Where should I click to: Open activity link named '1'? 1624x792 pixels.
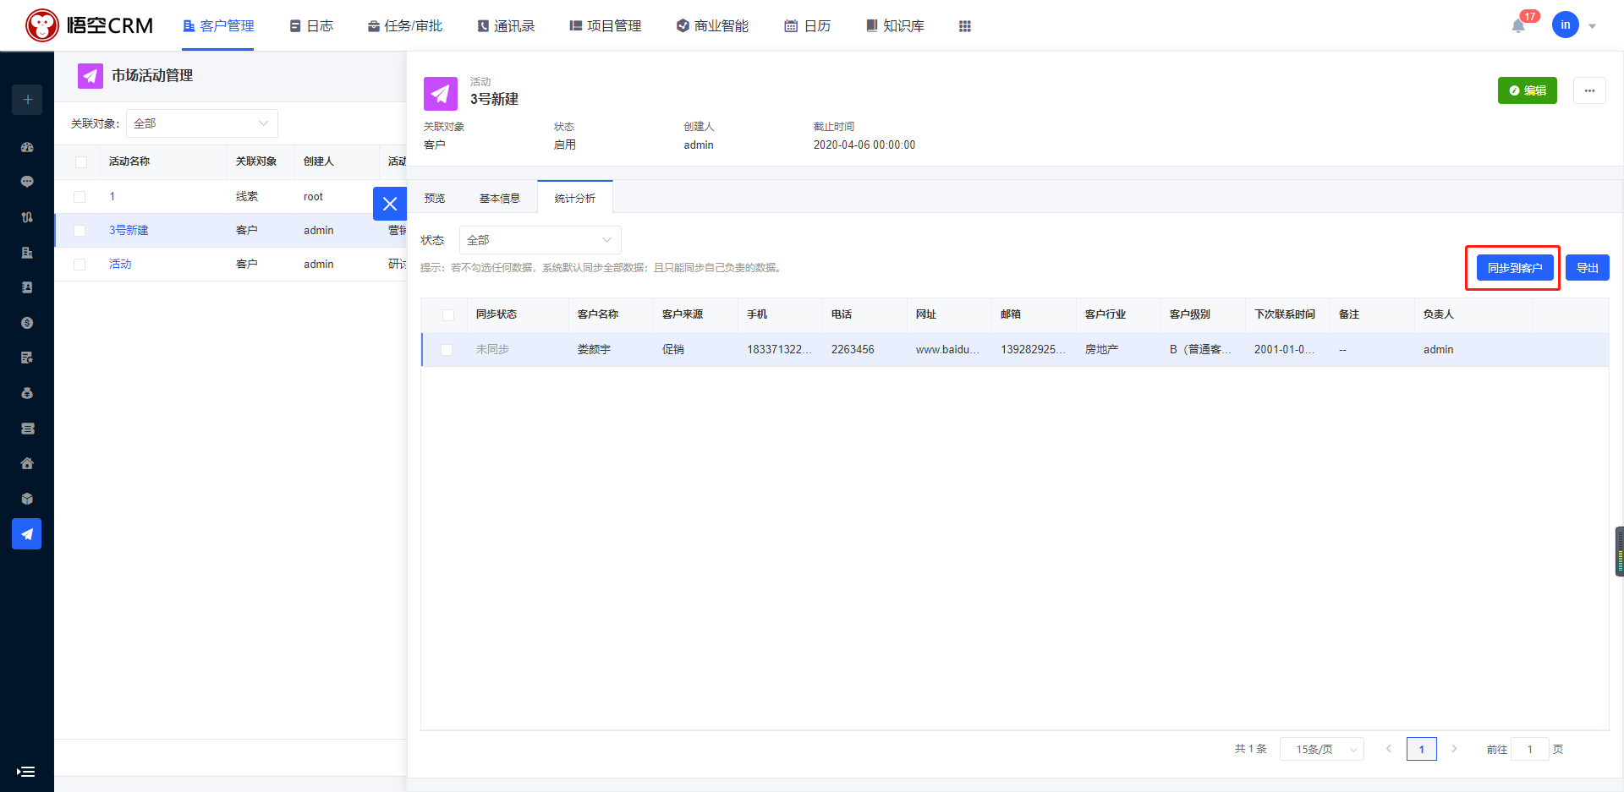coord(112,197)
